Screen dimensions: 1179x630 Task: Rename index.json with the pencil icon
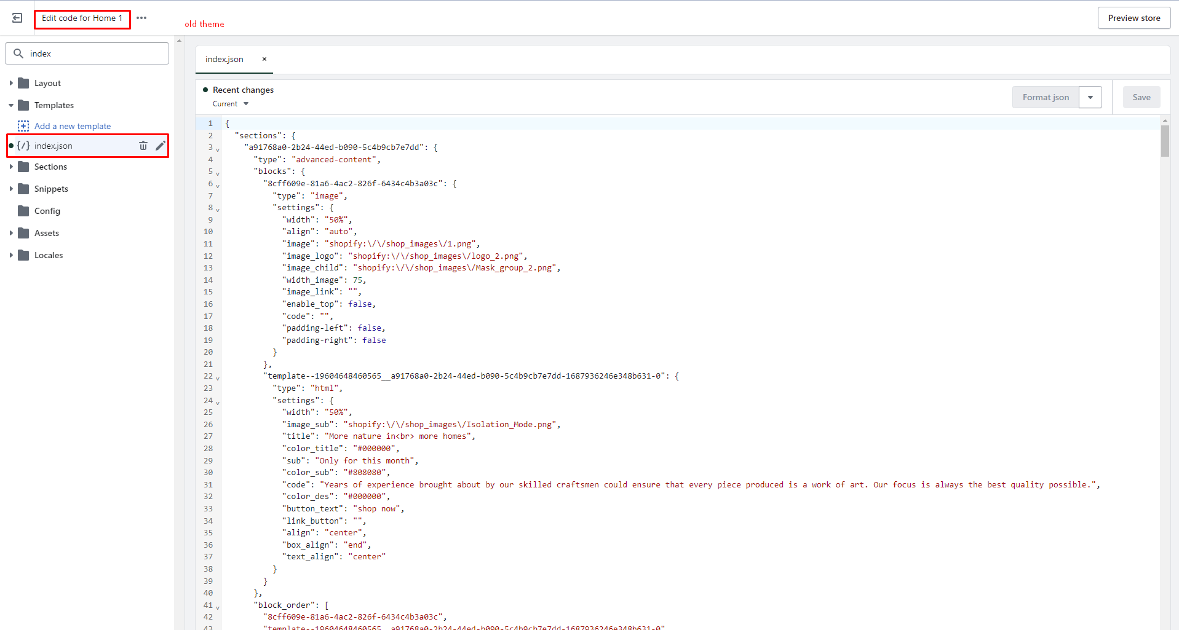coord(161,146)
